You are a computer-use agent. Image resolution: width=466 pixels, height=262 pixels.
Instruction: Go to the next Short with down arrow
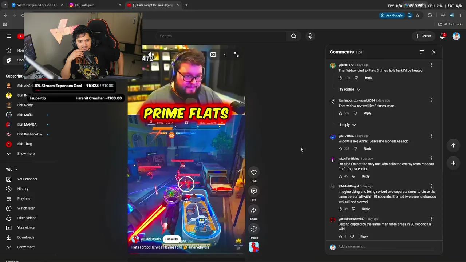click(453, 163)
